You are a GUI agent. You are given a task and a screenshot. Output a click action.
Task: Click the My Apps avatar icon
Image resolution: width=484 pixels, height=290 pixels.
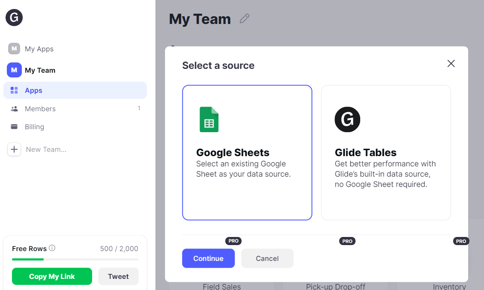tap(14, 48)
